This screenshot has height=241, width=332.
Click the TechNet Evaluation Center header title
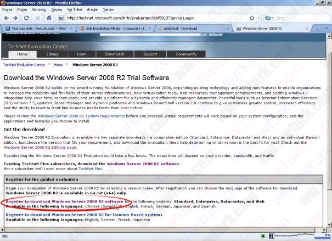coord(37,46)
